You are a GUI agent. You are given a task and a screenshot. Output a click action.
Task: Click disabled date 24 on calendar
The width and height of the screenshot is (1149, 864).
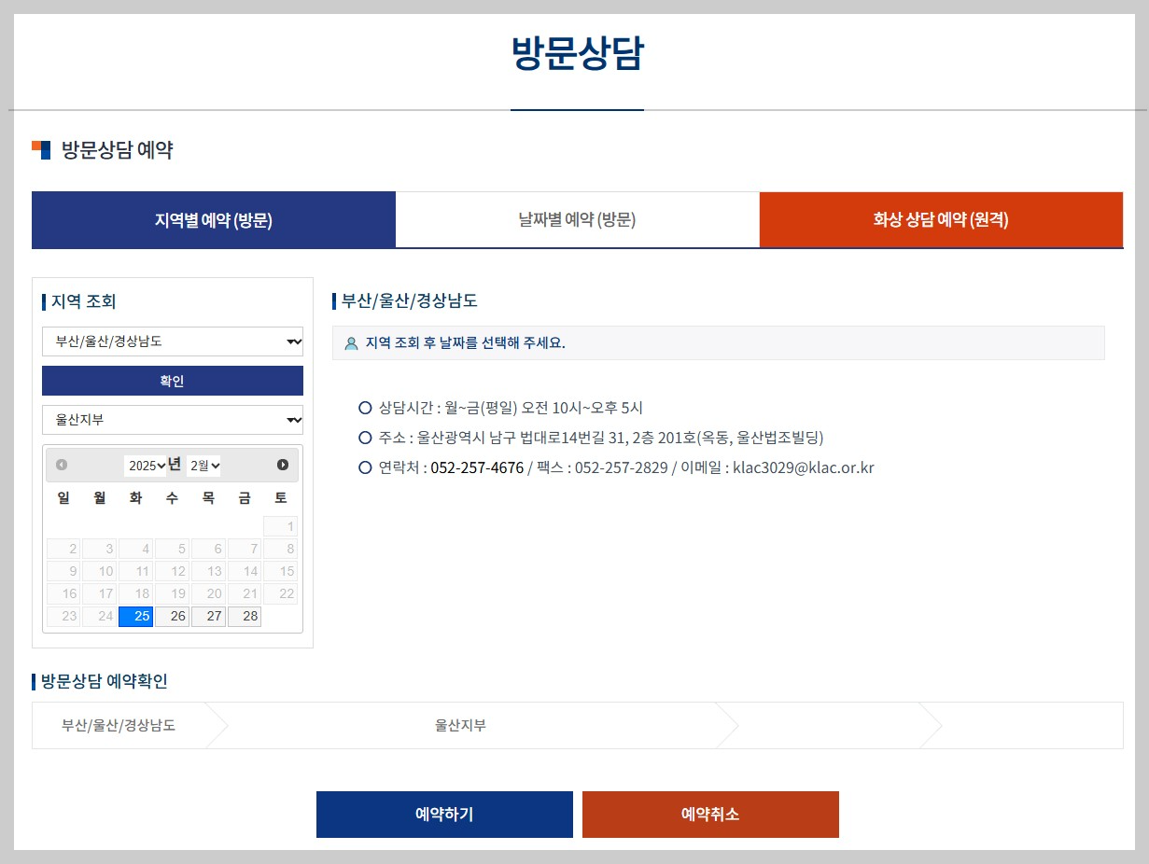(x=99, y=617)
